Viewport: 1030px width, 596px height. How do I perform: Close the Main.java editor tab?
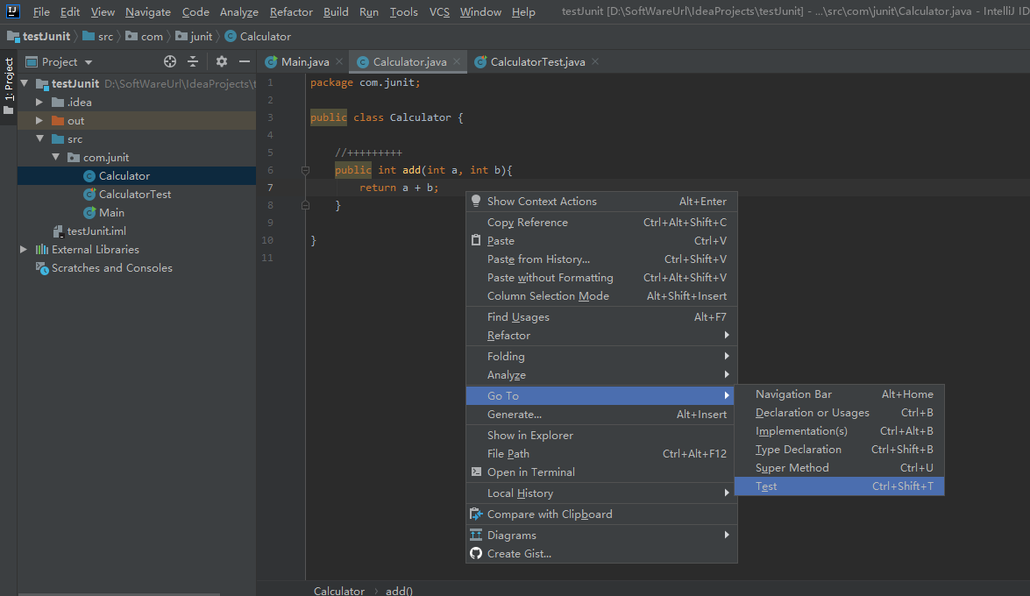tap(339, 61)
